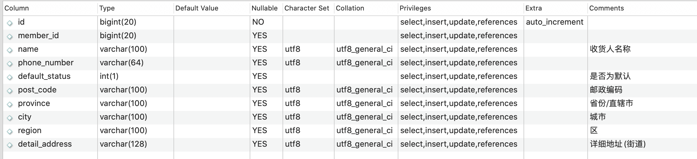
Task: Click the Default Value column header
Action: [197, 8]
